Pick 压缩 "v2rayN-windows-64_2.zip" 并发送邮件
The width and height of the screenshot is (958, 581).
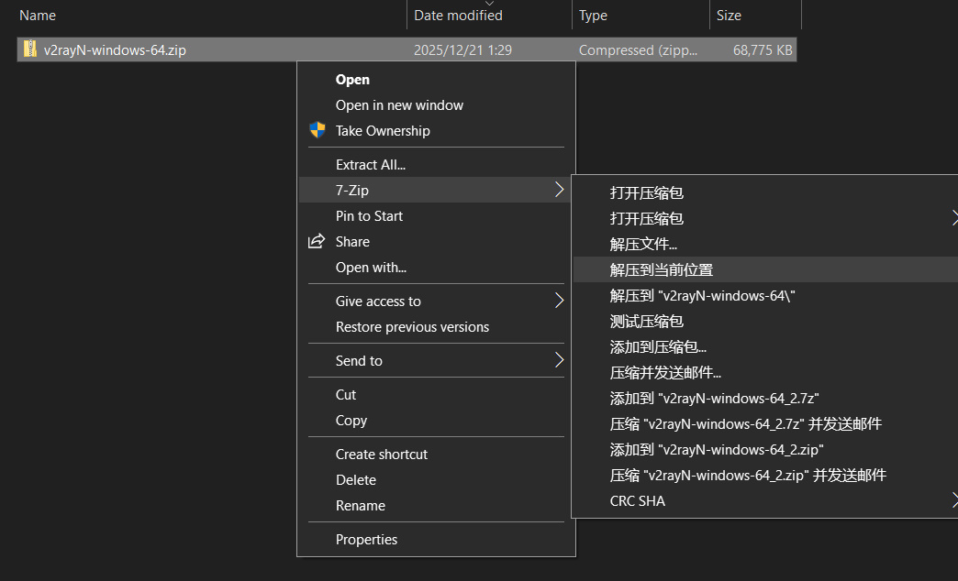[x=748, y=476]
